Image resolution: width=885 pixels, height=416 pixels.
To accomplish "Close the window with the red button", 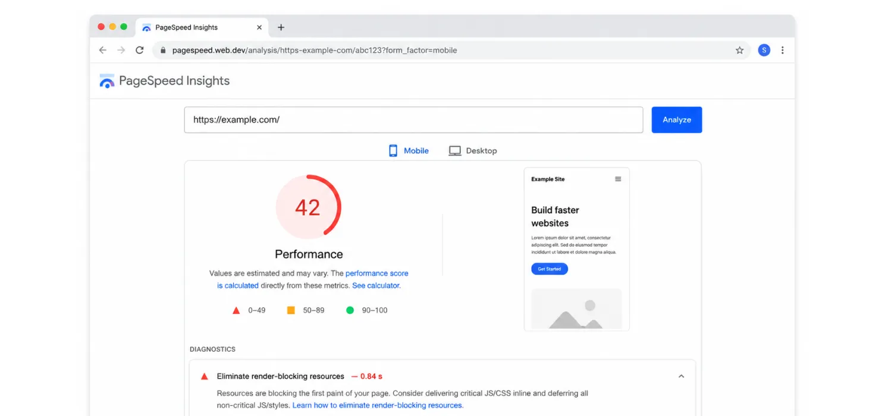I will [101, 27].
